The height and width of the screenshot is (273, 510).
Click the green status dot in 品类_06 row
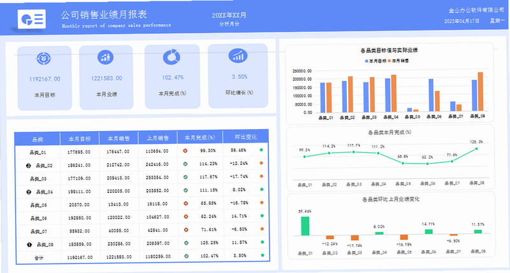262,216
